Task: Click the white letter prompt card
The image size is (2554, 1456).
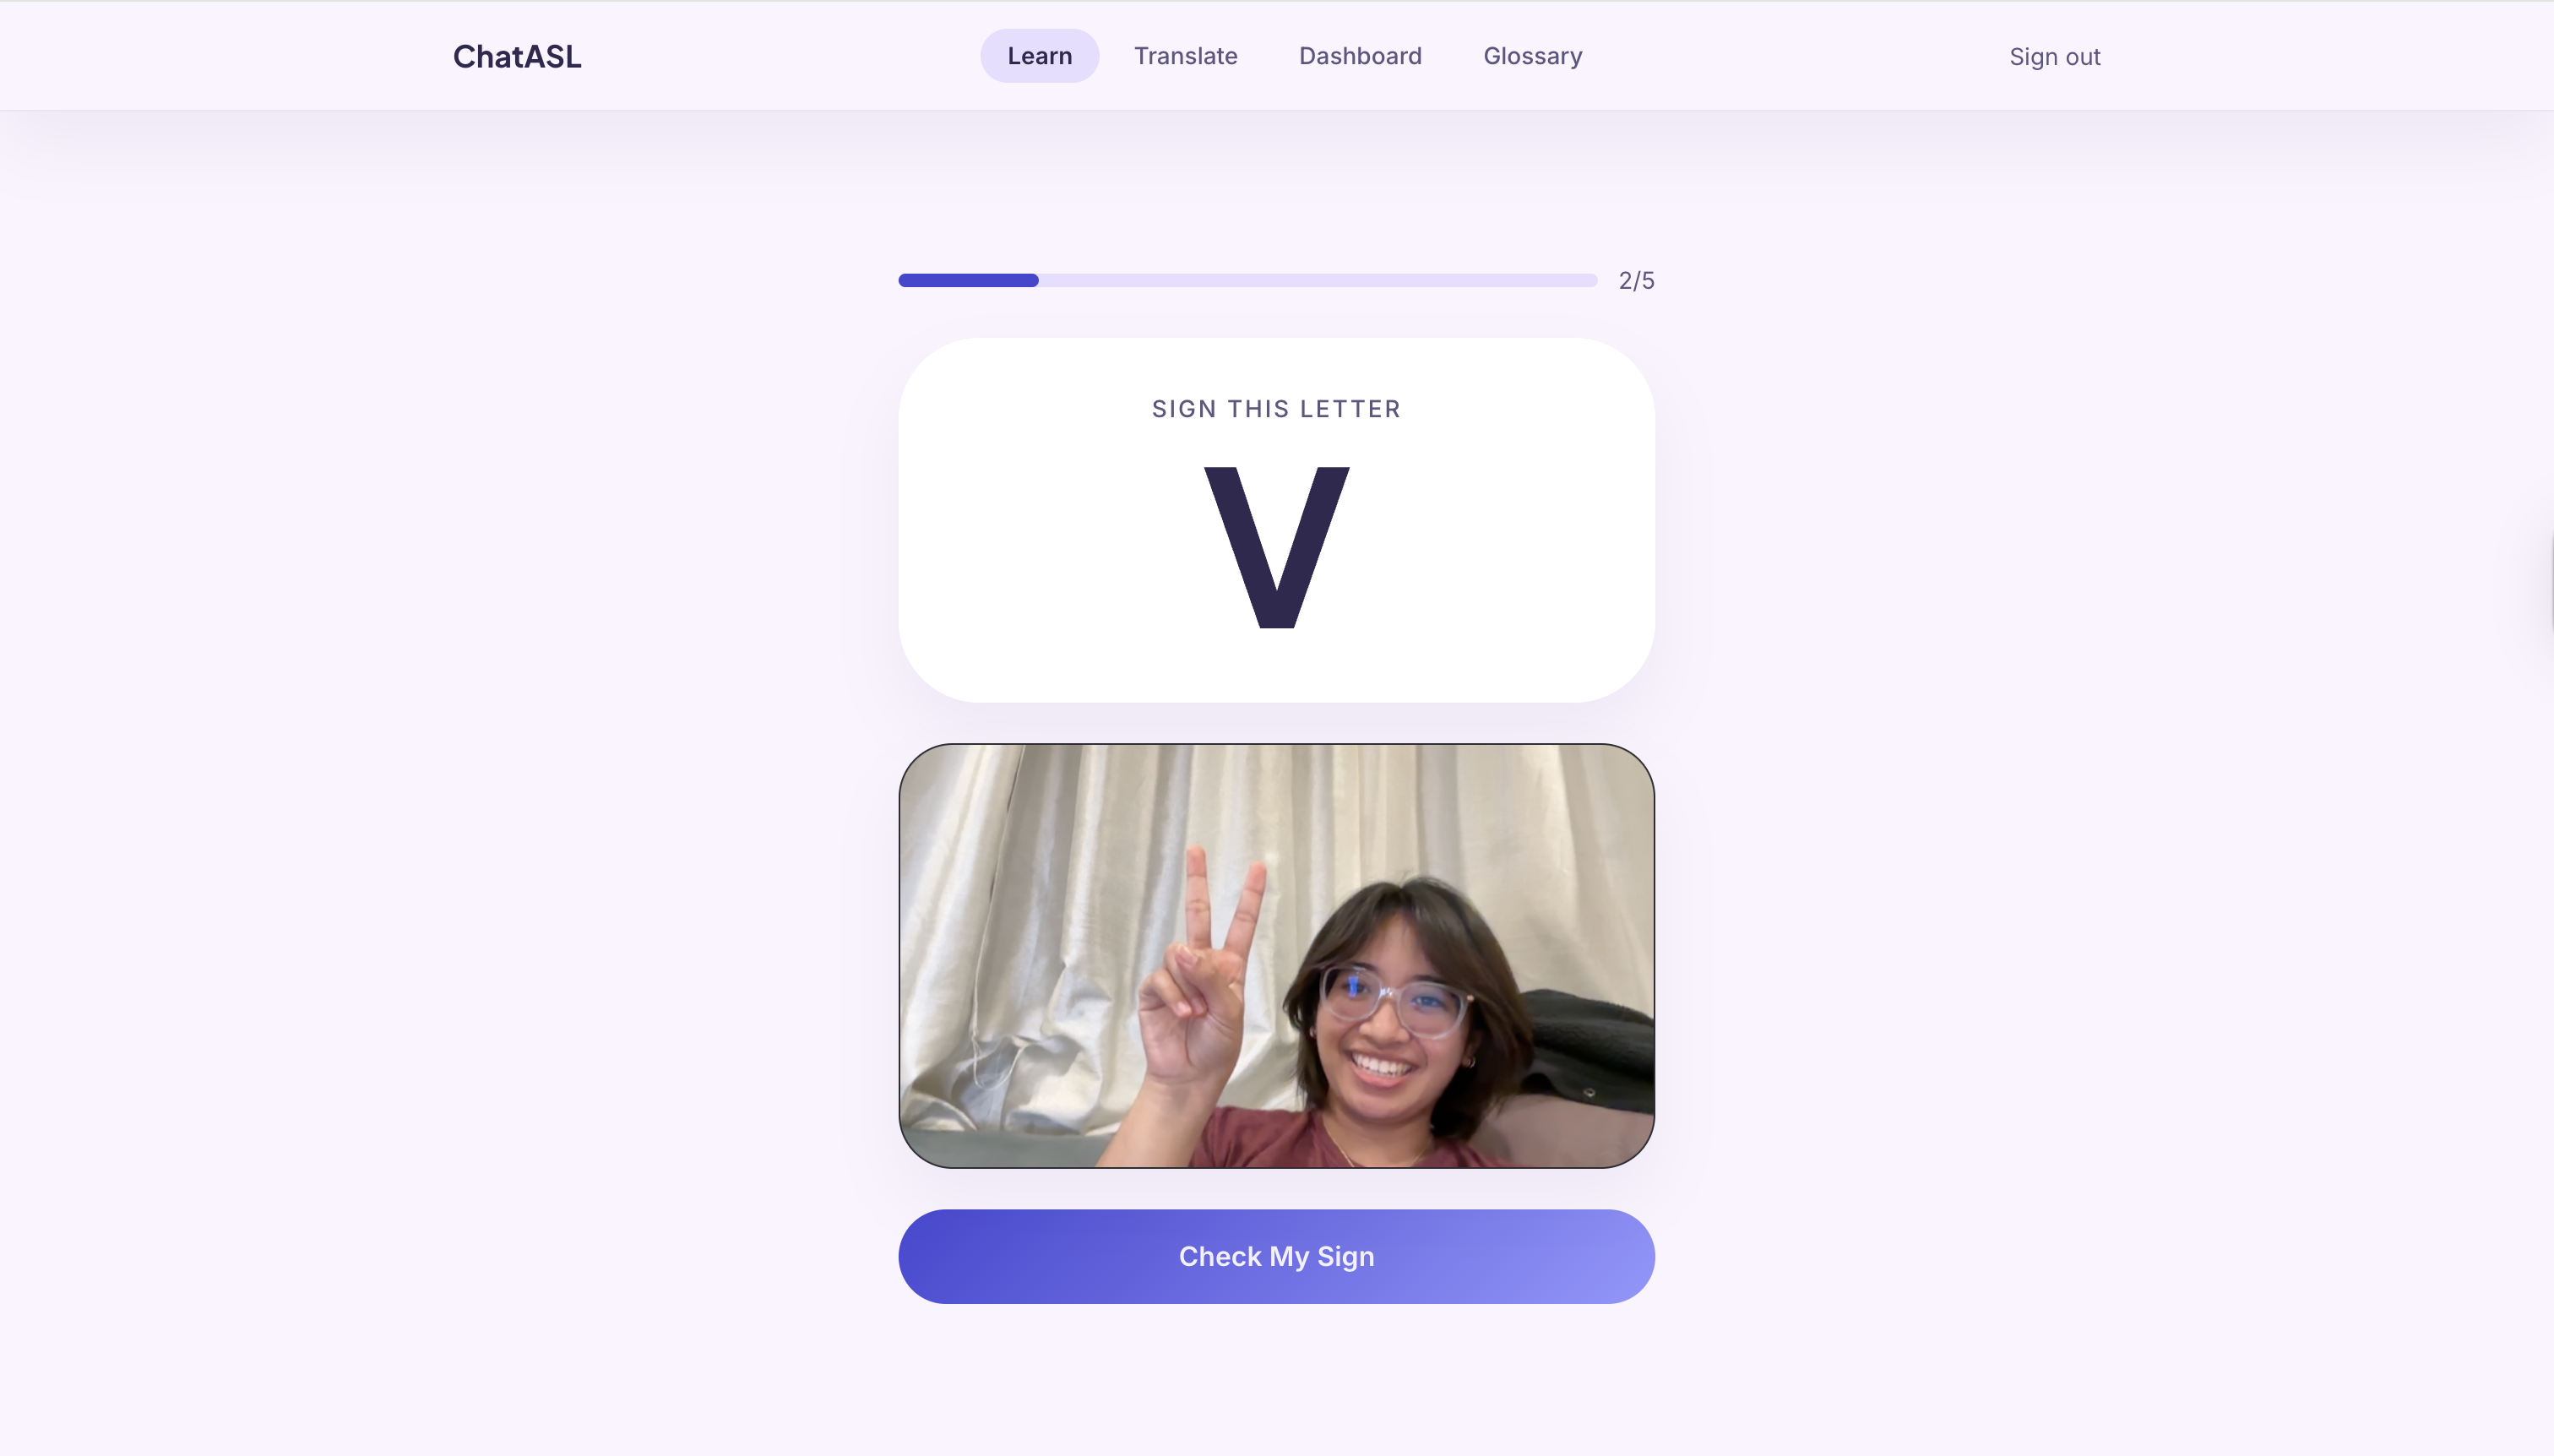Action: (1276, 520)
